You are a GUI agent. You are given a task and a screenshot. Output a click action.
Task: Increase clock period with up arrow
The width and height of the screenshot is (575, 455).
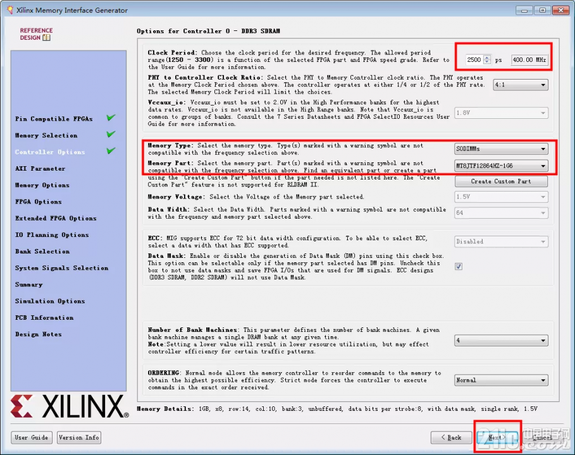[487, 57]
